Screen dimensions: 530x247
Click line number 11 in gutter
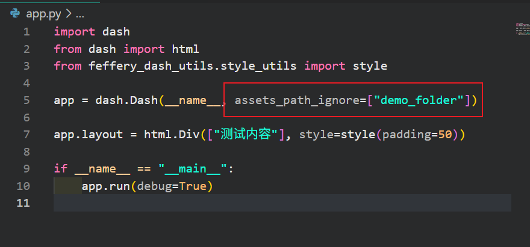[23, 203]
